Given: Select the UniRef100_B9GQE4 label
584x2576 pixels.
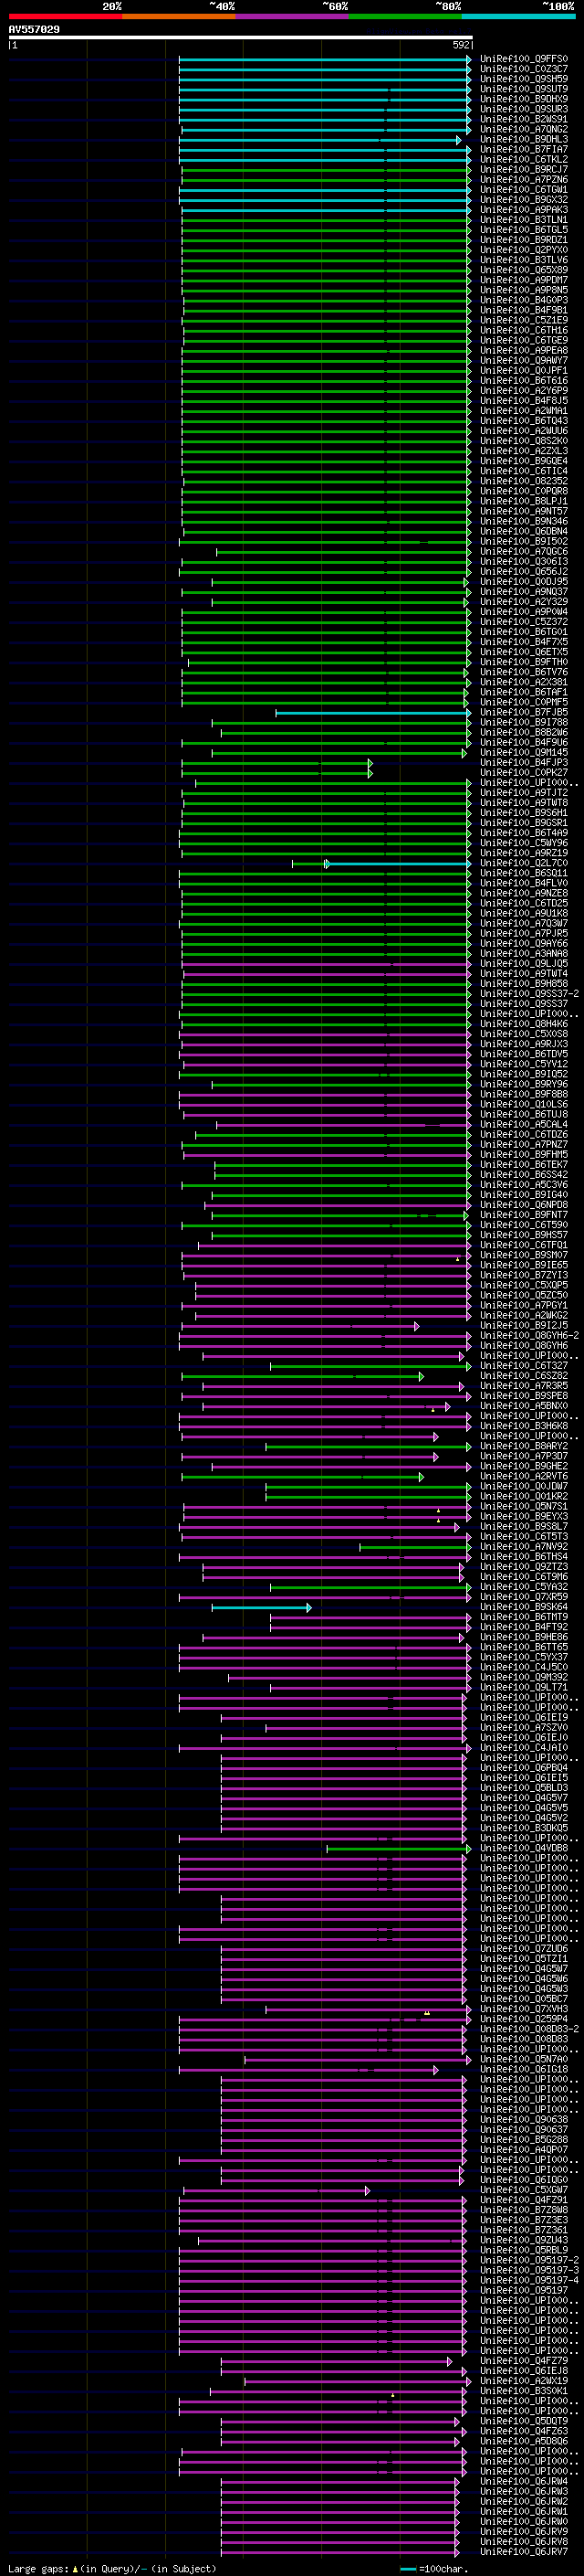Looking at the screenshot, I should click(x=524, y=462).
